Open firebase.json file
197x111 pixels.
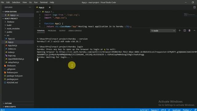pyautogui.click(x=12, y=72)
